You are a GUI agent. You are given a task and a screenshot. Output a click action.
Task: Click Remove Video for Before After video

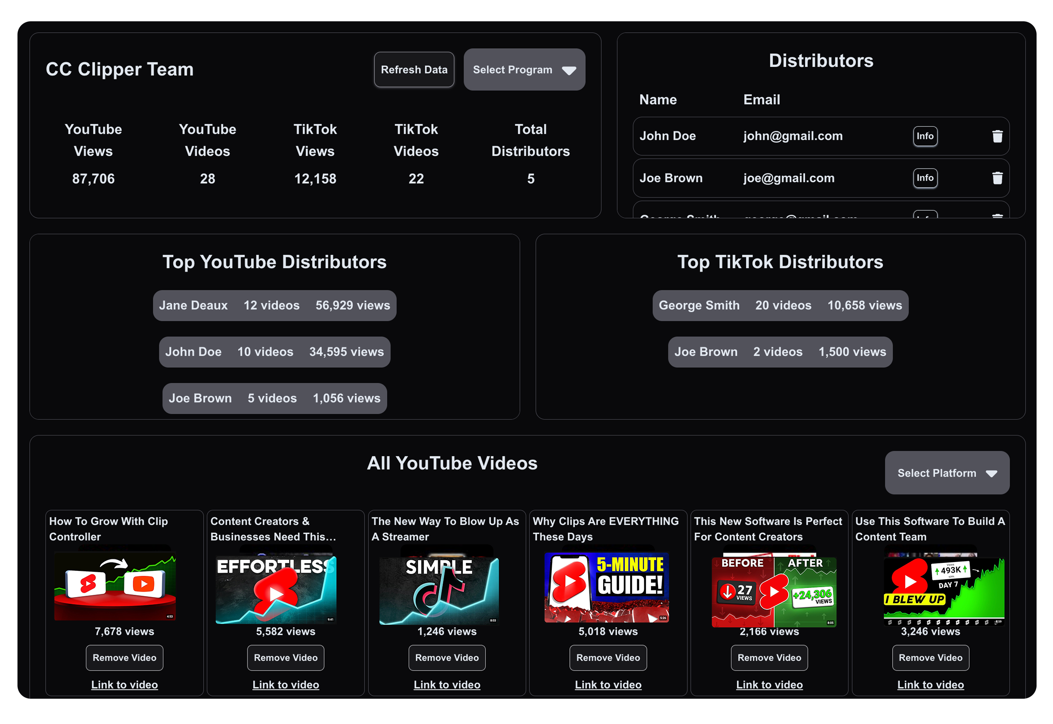[769, 659]
